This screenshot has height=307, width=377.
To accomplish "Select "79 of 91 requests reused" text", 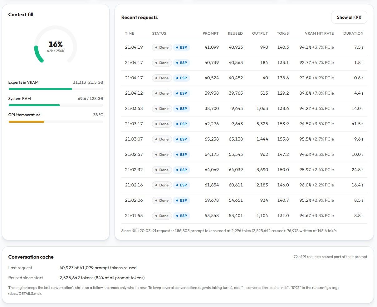I will [330, 257].
